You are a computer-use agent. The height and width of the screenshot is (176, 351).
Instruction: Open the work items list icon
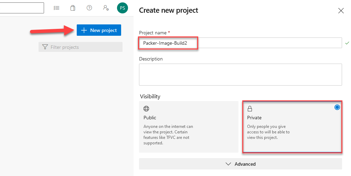[x=56, y=8]
